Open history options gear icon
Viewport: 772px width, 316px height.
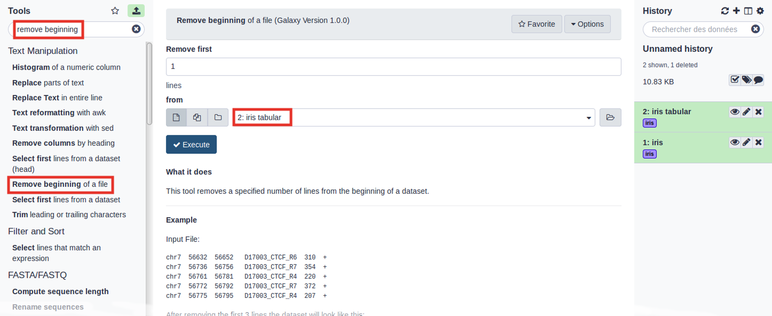click(760, 11)
